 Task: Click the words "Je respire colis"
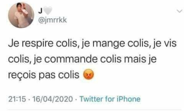point(42,43)
